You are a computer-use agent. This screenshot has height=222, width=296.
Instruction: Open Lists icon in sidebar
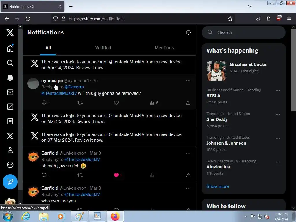pos(10,121)
